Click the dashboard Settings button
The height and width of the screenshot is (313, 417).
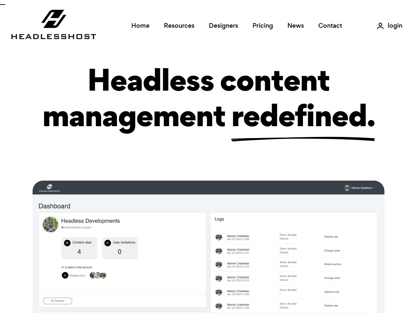tap(58, 301)
